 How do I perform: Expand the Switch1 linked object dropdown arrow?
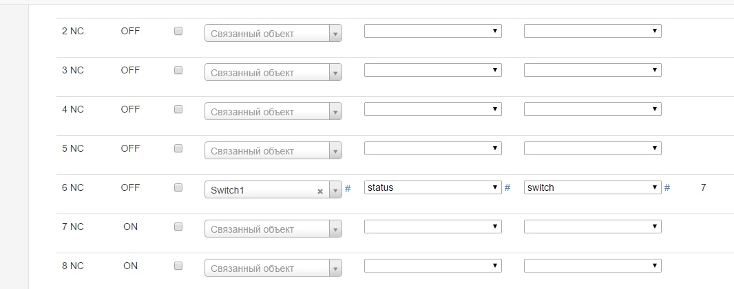point(335,190)
